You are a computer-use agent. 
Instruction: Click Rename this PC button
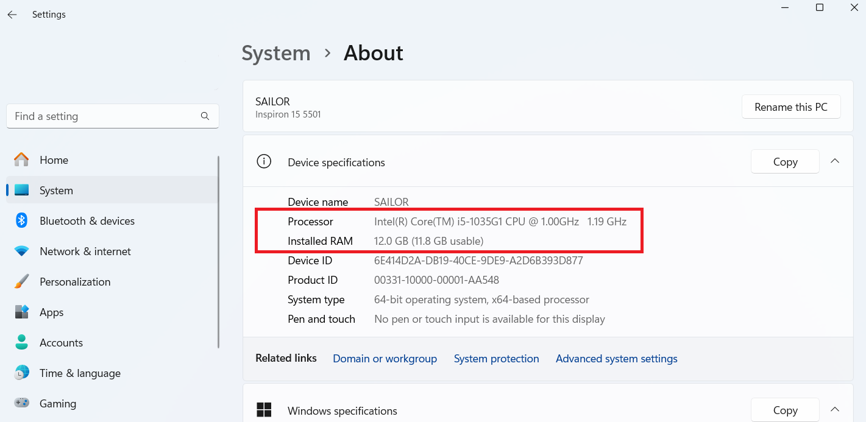click(791, 107)
